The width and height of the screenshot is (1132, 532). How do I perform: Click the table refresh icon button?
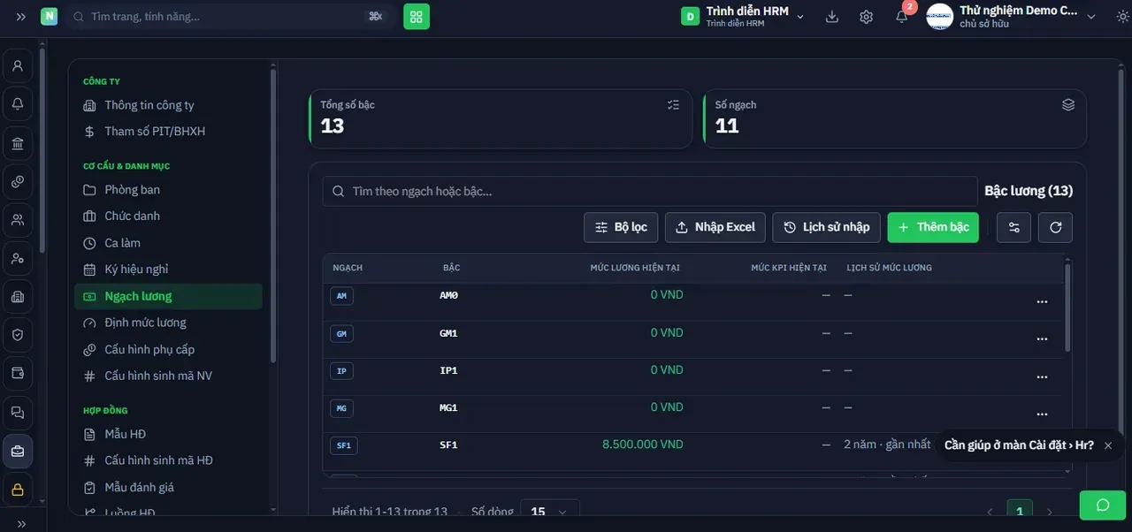click(1055, 227)
